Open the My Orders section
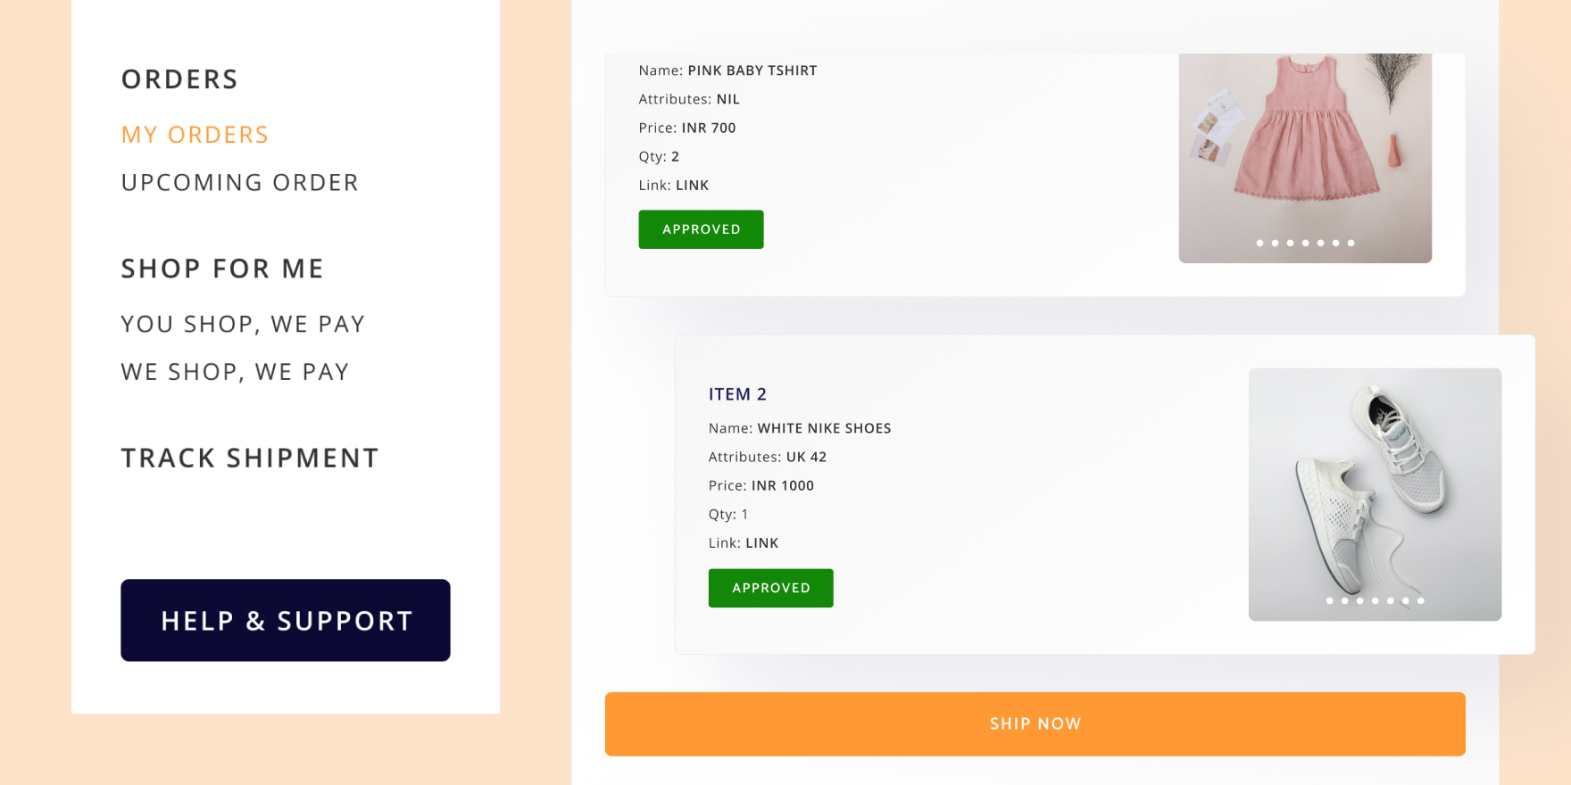The height and width of the screenshot is (785, 1571). tap(195, 135)
